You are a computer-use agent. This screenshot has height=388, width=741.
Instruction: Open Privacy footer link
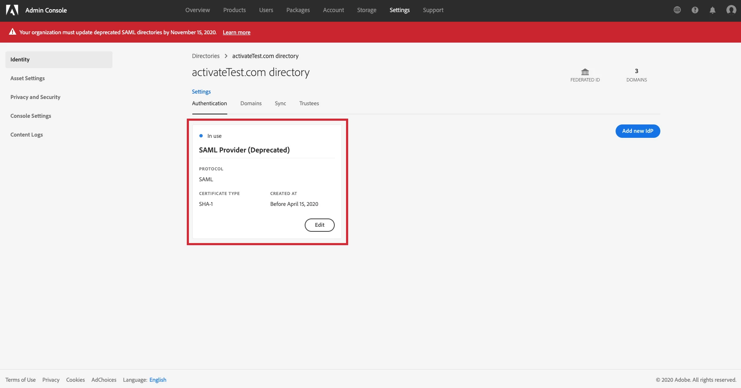click(51, 380)
